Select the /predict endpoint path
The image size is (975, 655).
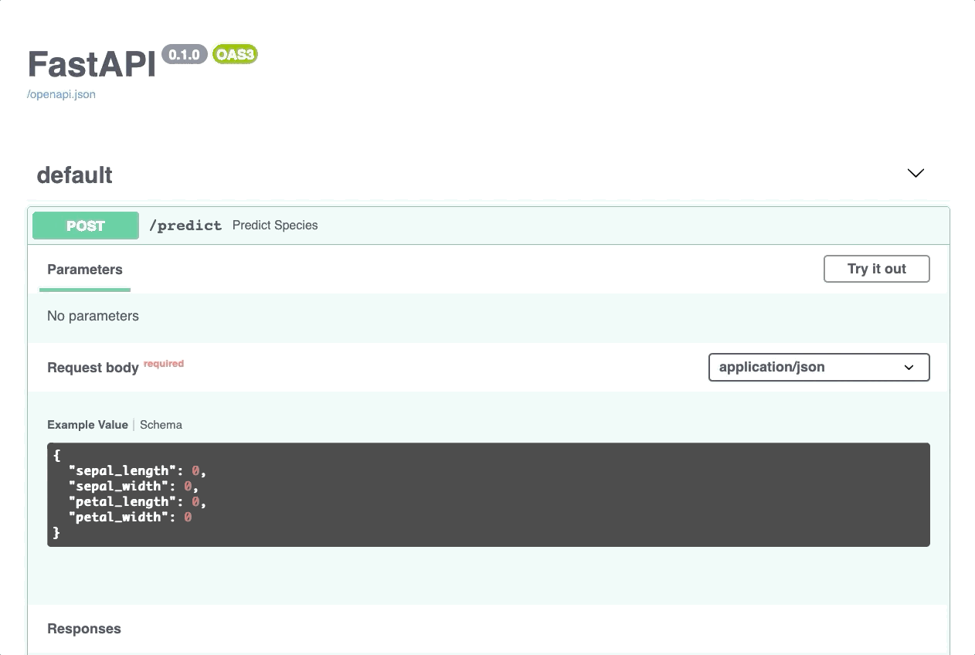(x=185, y=226)
